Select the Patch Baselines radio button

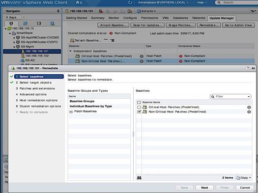tap(71, 111)
